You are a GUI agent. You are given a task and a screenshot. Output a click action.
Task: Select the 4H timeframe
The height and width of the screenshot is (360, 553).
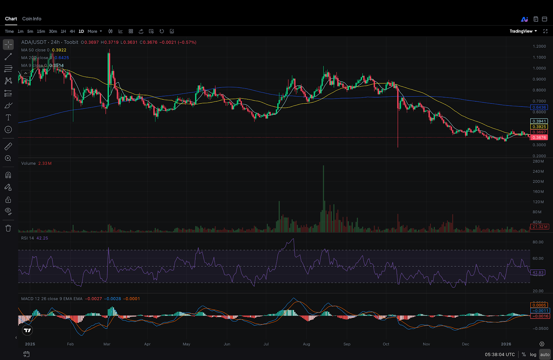[x=72, y=31]
